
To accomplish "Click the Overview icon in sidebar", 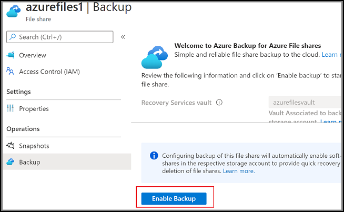I will tap(11, 55).
